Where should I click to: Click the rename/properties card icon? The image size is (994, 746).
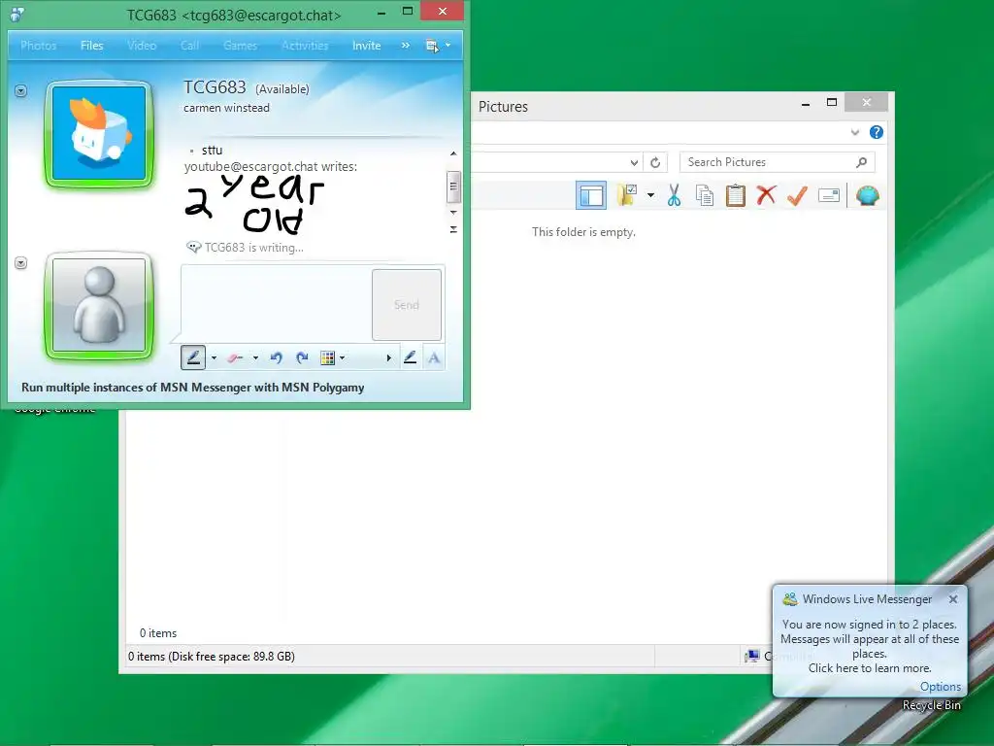829,195
